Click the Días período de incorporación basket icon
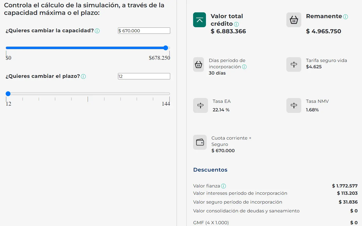This screenshot has height=226, width=362. tap(198, 64)
